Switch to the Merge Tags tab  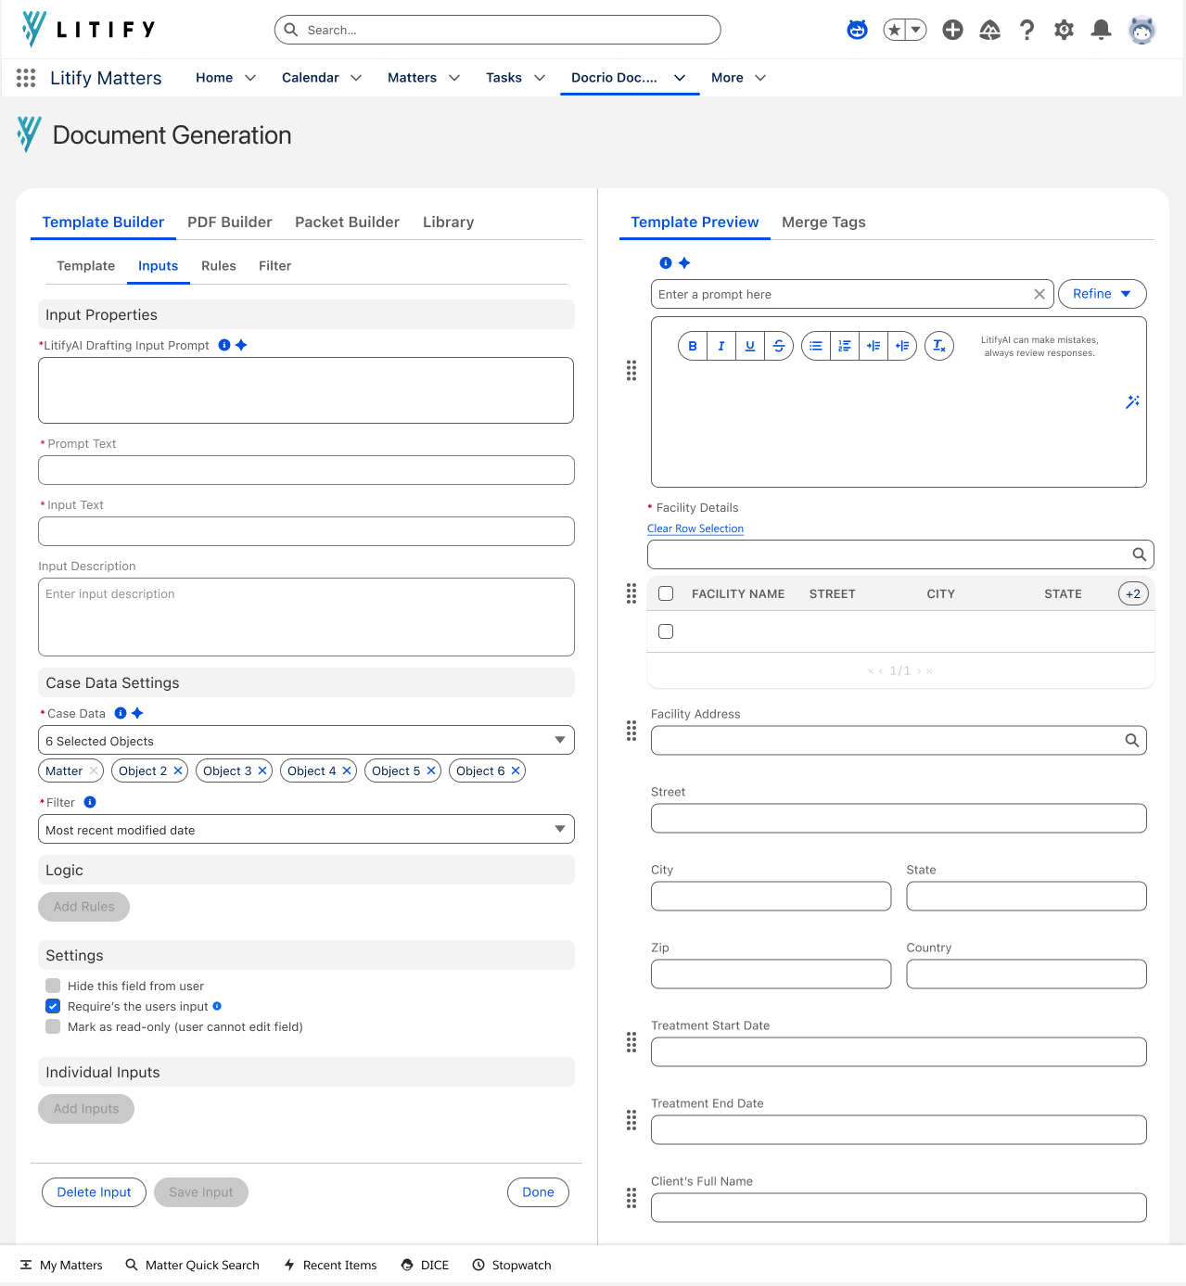pyautogui.click(x=823, y=222)
